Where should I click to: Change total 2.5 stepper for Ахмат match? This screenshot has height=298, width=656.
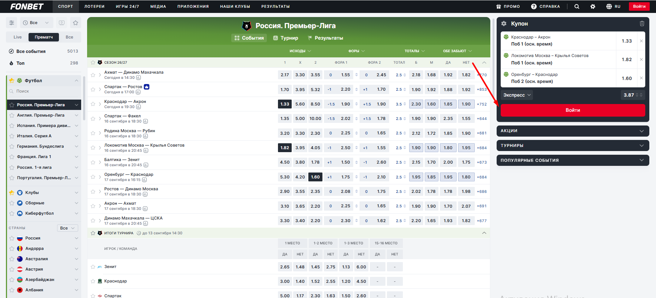pyautogui.click(x=405, y=75)
